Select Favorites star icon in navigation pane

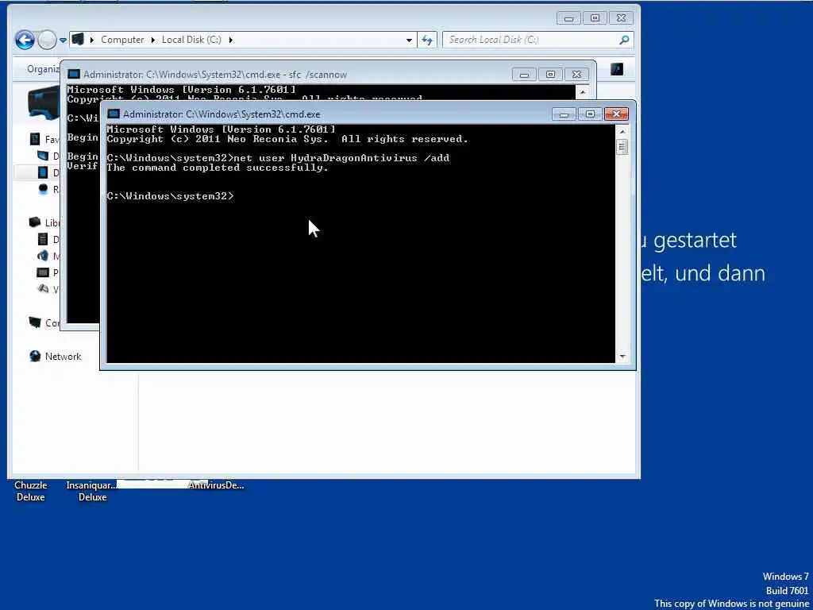point(35,139)
